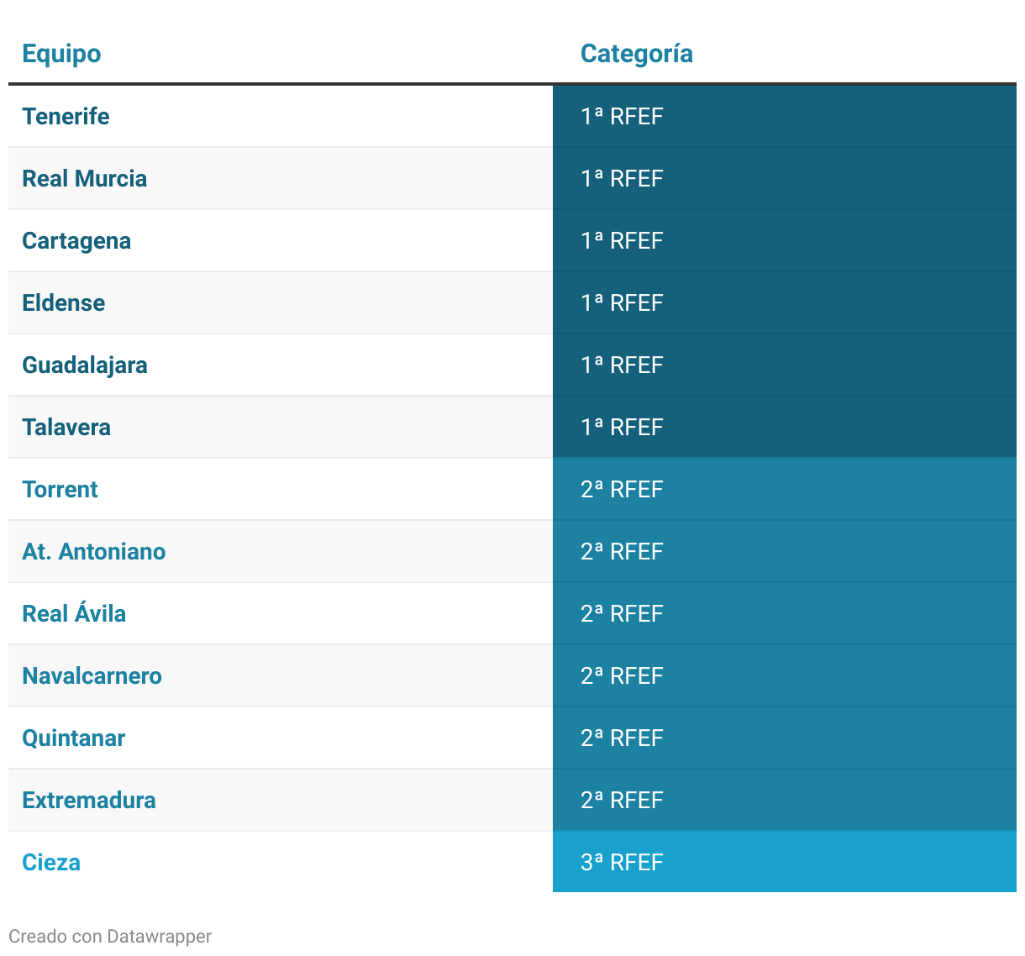This screenshot has height=956, width=1025.
Task: Open the Creado con Datawrapper link
Action: [110, 936]
